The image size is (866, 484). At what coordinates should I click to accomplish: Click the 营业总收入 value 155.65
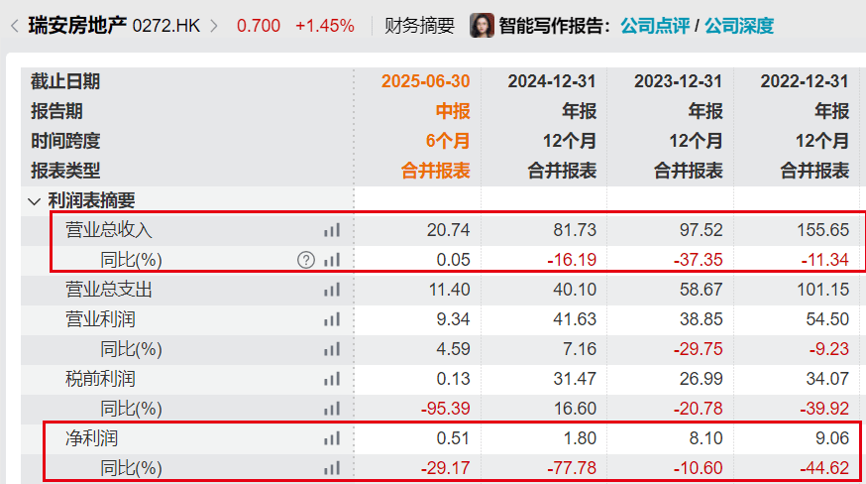click(x=822, y=230)
